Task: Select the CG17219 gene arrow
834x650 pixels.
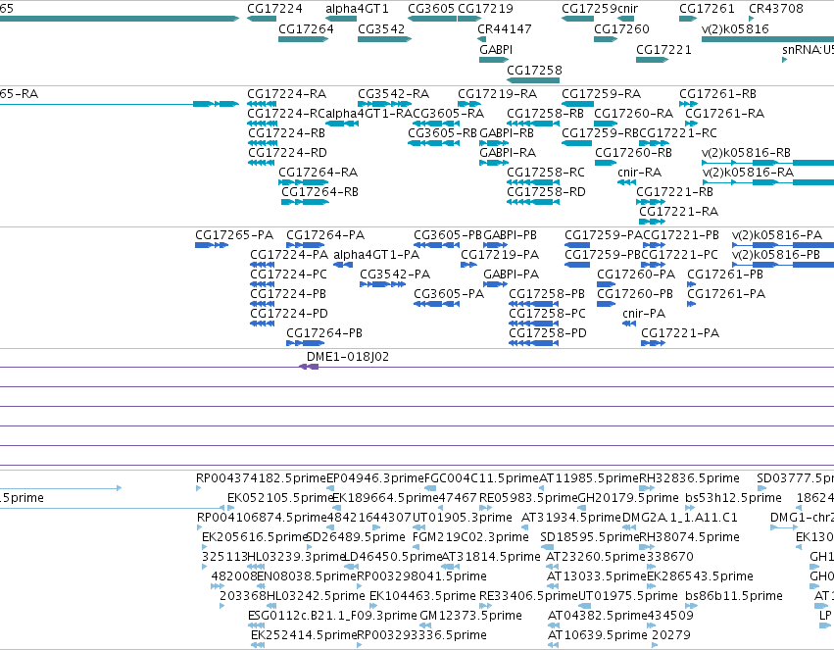Action: (469, 19)
